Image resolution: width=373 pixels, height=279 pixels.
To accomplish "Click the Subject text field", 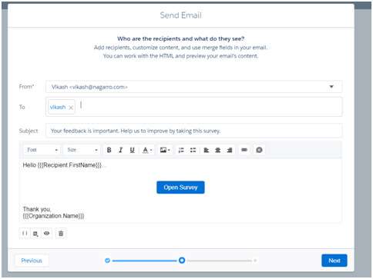I will click(194, 131).
